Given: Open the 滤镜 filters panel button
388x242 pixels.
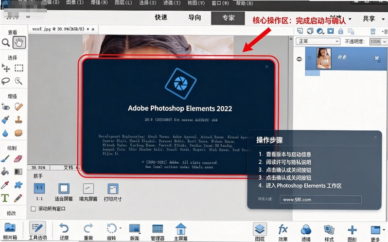Looking at the screenshot, I should coord(306,232).
